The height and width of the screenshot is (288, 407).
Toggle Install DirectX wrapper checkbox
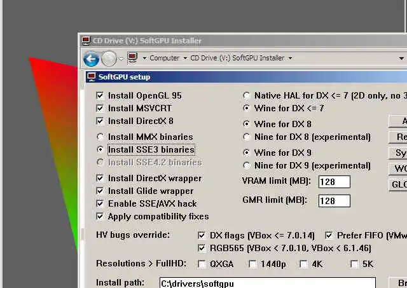100,178
